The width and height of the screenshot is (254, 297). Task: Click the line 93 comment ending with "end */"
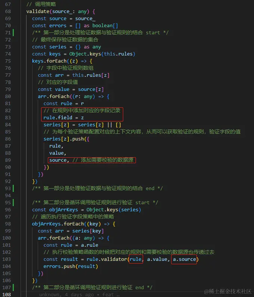(97, 189)
